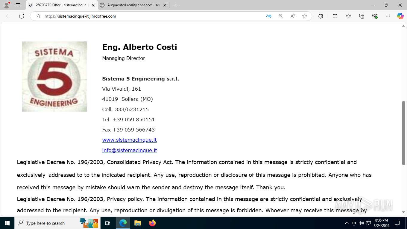Open the browser profile icon

point(7,5)
